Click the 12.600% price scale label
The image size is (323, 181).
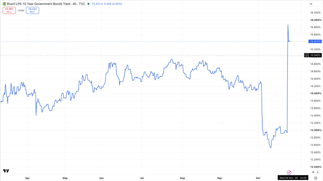tap(315, 145)
